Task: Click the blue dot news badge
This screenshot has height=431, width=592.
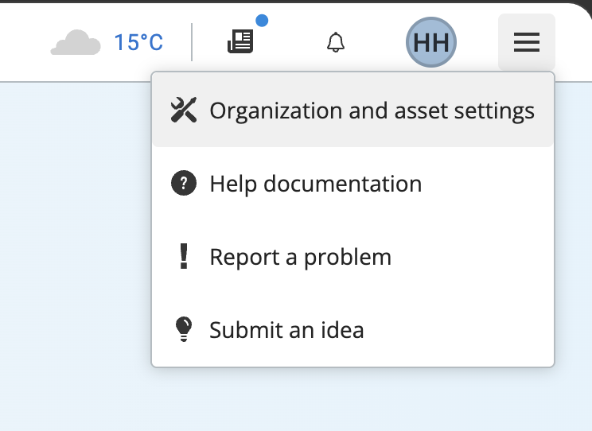Action: pos(262,21)
